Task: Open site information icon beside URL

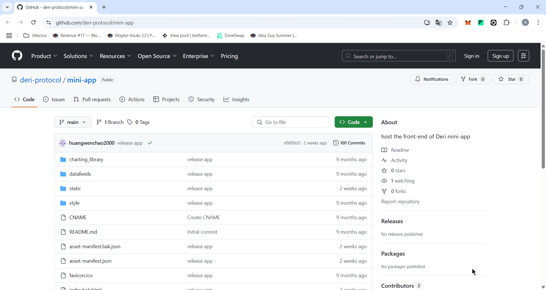Action: [x=49, y=23]
